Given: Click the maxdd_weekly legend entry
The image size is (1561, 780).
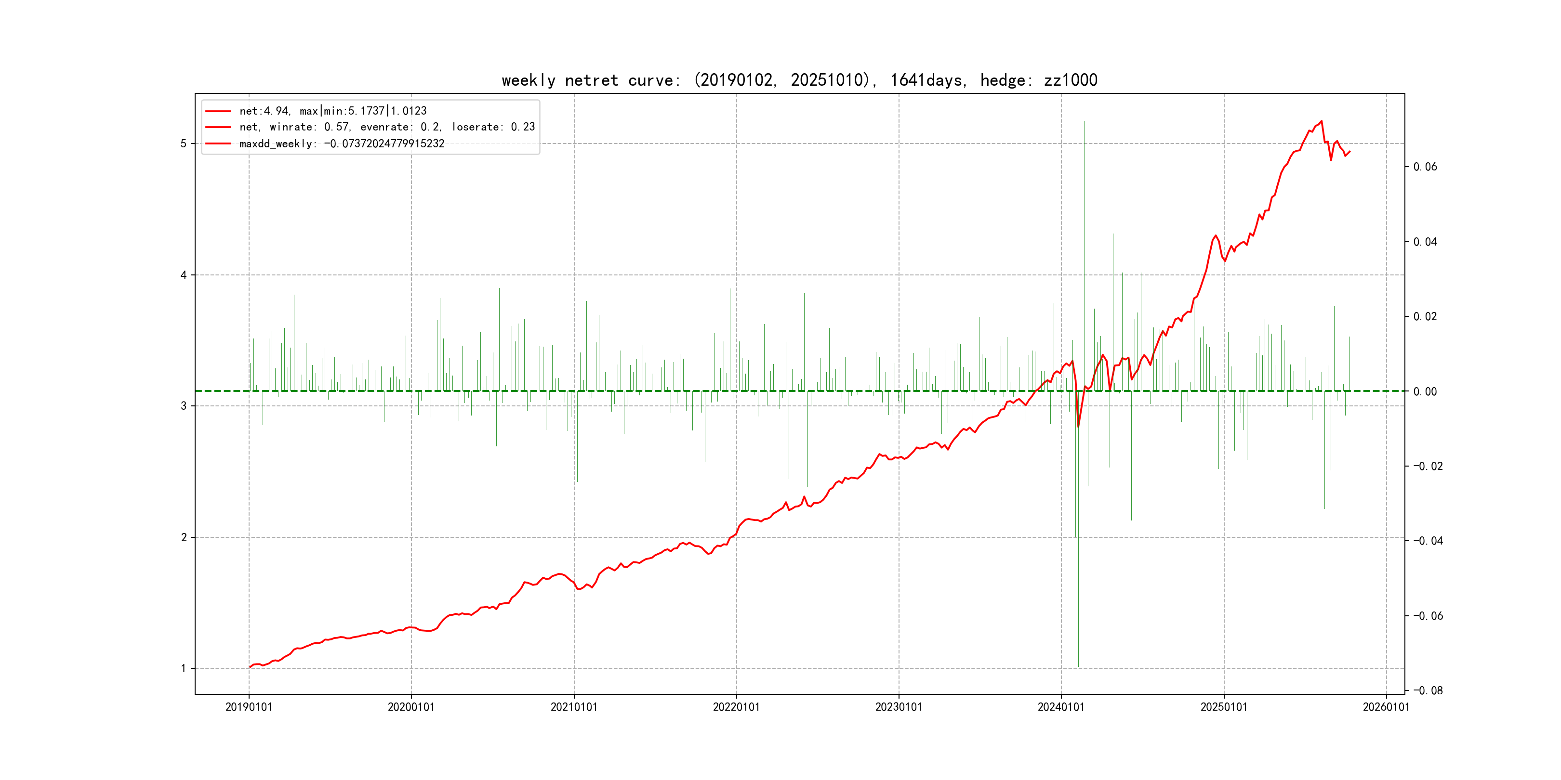Looking at the screenshot, I should 342,143.
